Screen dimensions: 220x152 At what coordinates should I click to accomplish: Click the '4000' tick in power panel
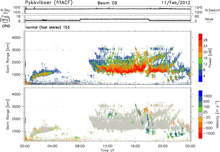click(x=16, y=38)
